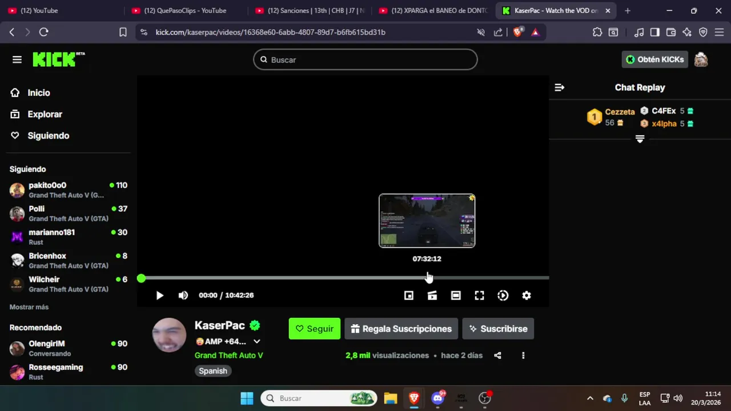
Task: Click x4lpha in the chat leaderboard
Action: (x=664, y=123)
